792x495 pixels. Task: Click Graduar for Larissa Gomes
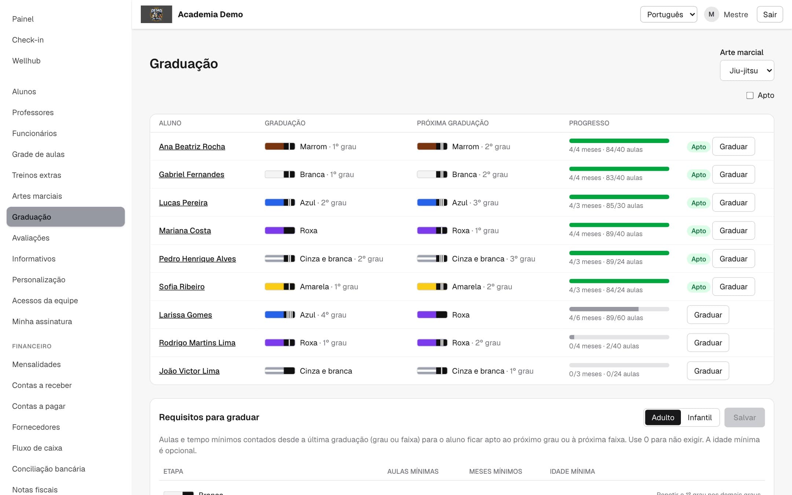pos(708,315)
